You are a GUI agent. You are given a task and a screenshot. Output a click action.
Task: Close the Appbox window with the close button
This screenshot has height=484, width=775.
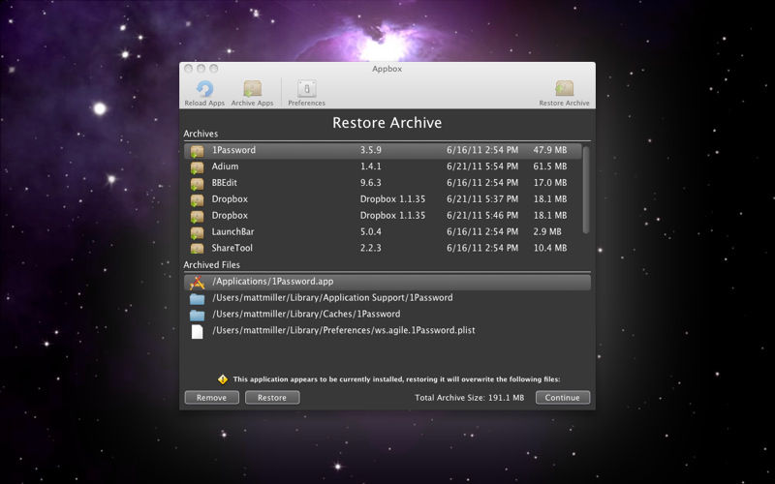point(188,69)
